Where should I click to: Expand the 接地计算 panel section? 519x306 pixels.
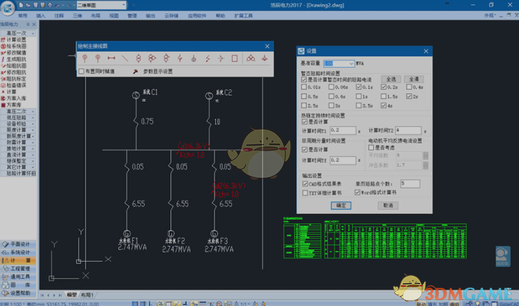[x=33, y=149]
